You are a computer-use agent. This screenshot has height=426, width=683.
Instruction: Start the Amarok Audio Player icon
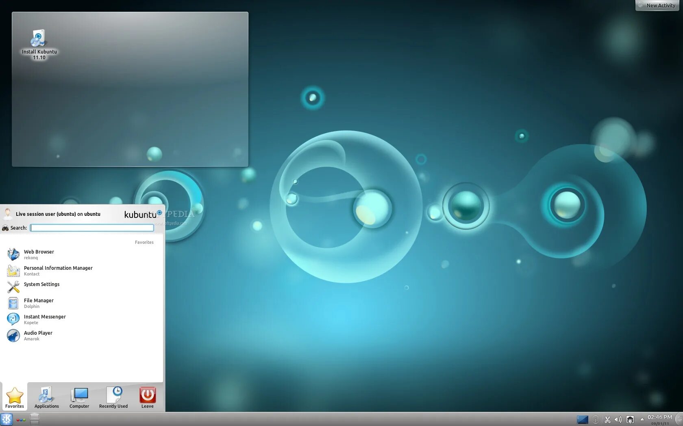[x=13, y=336]
